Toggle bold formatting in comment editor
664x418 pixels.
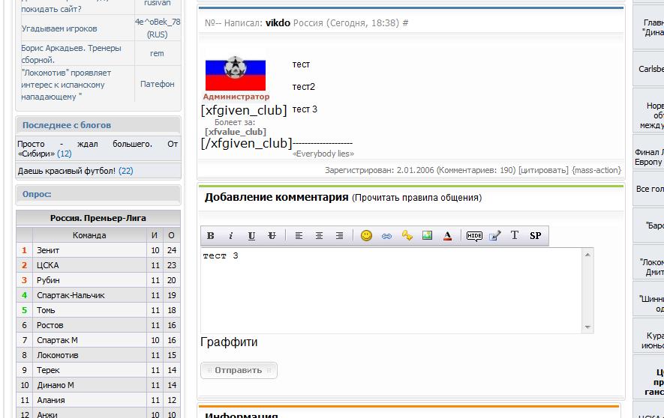pos(211,236)
